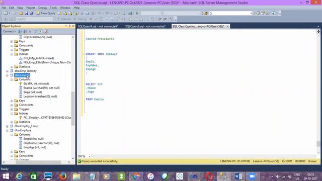Expand the dbo.Emp_Identity table node
Screen dimensions: 322x181
pyautogui.click(x=7, y=71)
